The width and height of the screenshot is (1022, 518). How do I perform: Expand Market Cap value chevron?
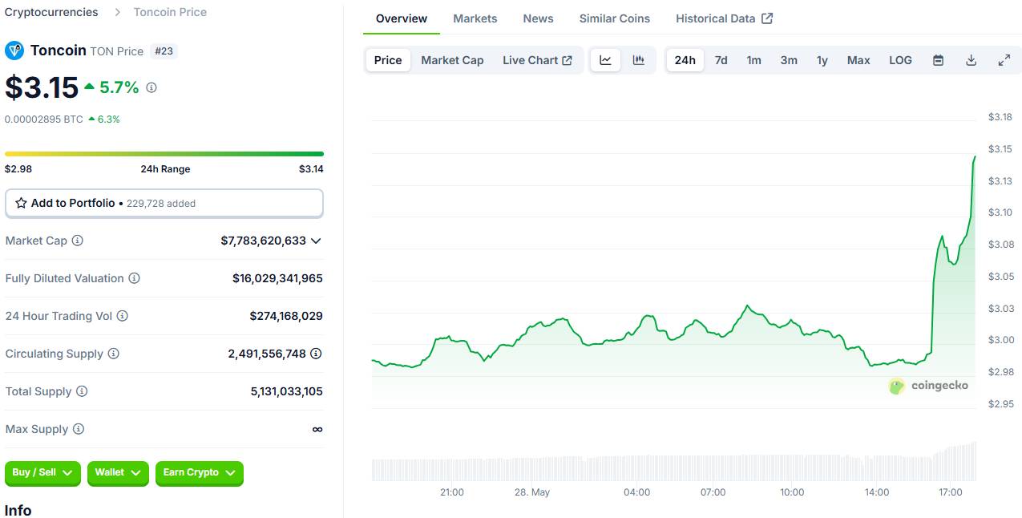click(316, 241)
